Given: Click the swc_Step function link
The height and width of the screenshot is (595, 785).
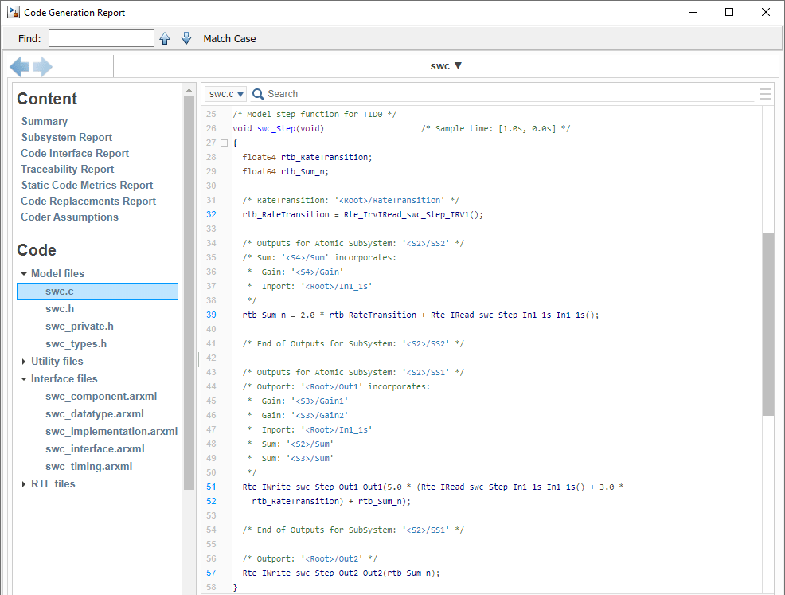Looking at the screenshot, I should point(275,129).
